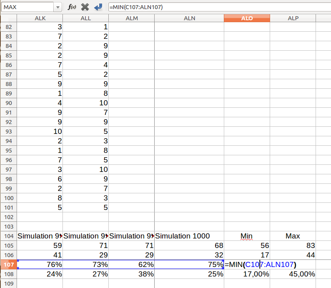Select column header ALP
The width and height of the screenshot is (331, 288).
[x=293, y=18]
